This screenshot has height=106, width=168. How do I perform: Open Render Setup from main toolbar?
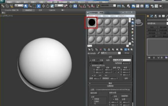152,6
